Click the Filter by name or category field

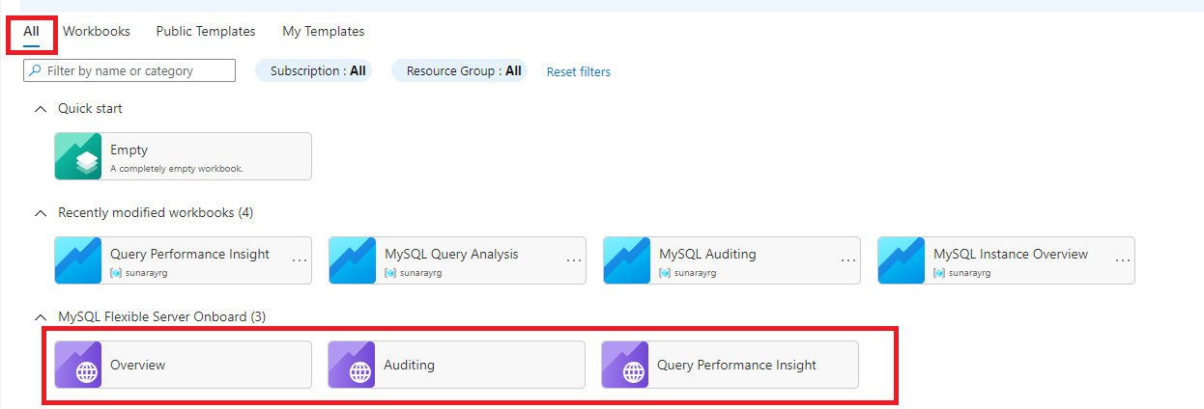(x=135, y=70)
